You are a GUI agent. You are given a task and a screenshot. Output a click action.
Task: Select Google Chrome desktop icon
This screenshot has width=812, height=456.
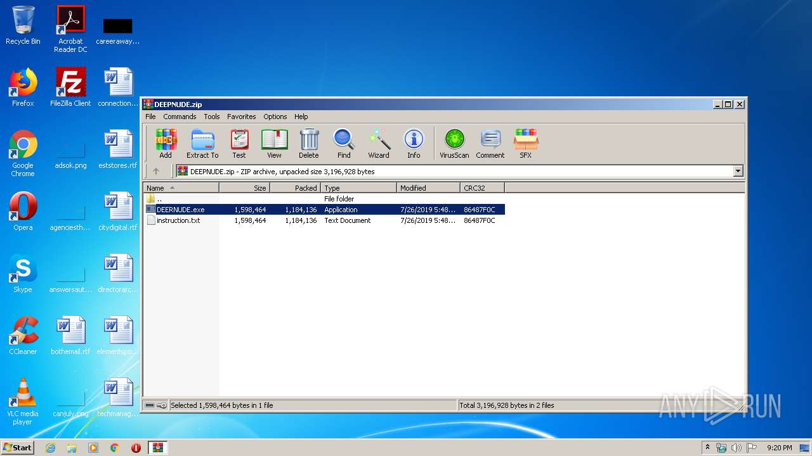[23, 153]
